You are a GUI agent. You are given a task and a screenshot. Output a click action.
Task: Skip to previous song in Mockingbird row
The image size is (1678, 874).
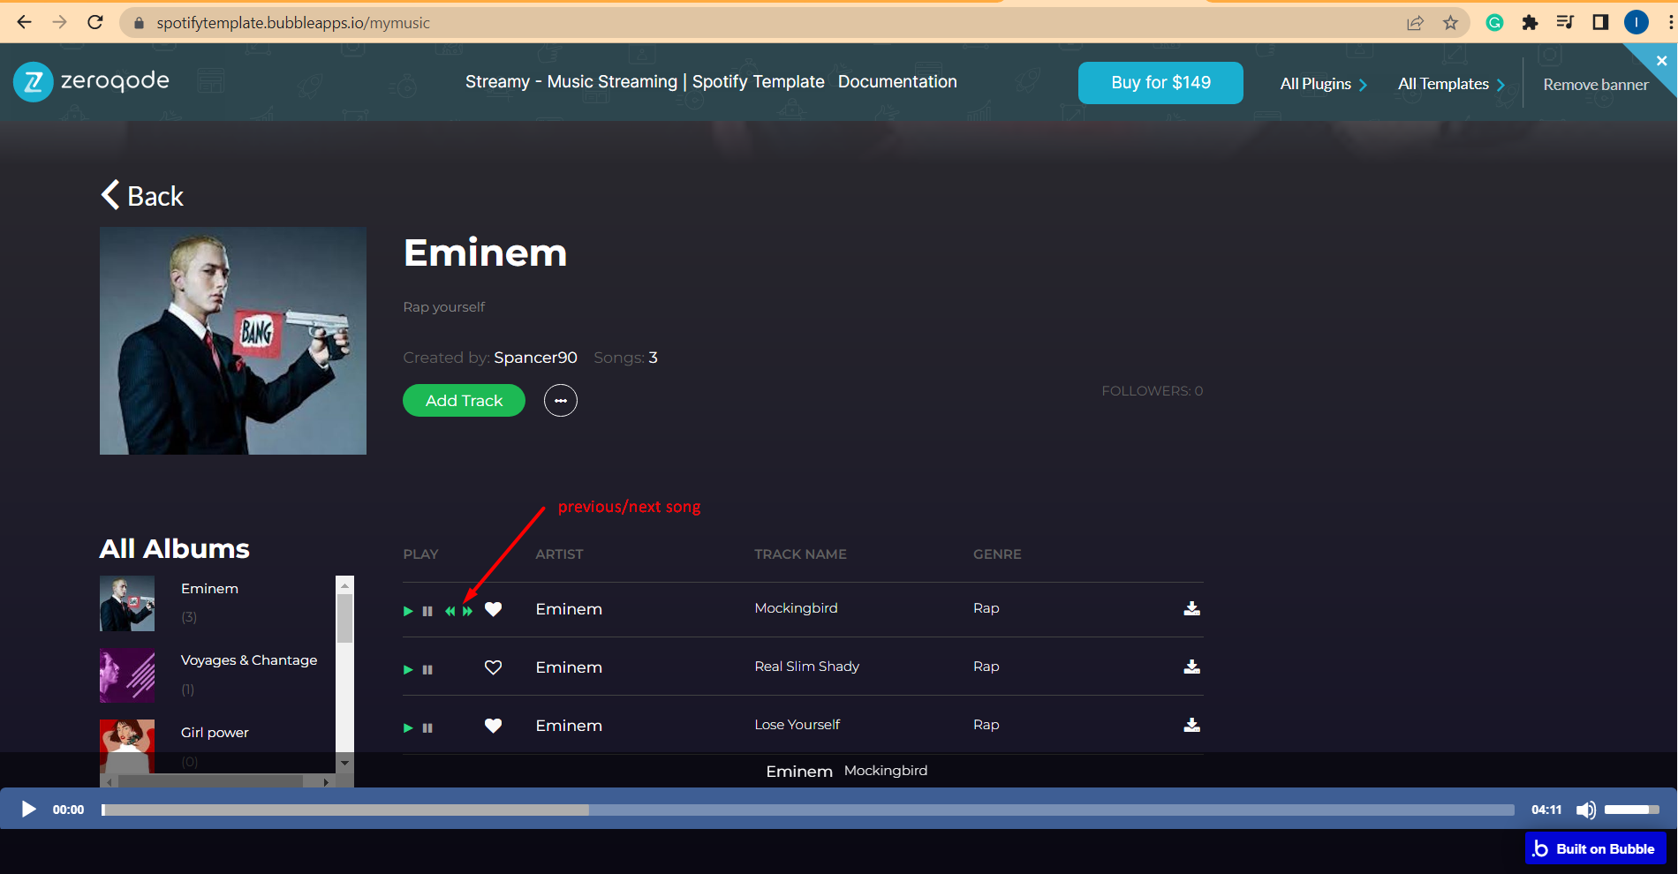pos(450,611)
